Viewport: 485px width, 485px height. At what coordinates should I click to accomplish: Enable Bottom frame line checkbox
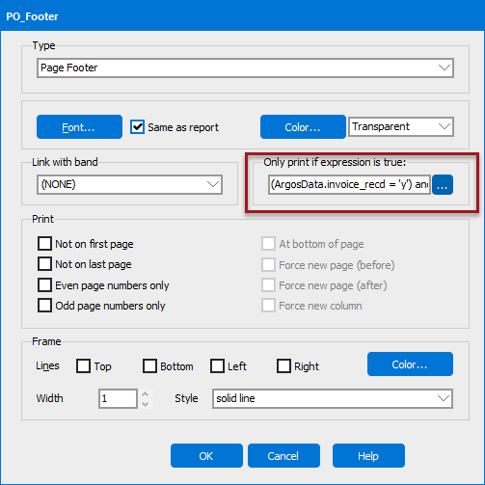pos(149,365)
